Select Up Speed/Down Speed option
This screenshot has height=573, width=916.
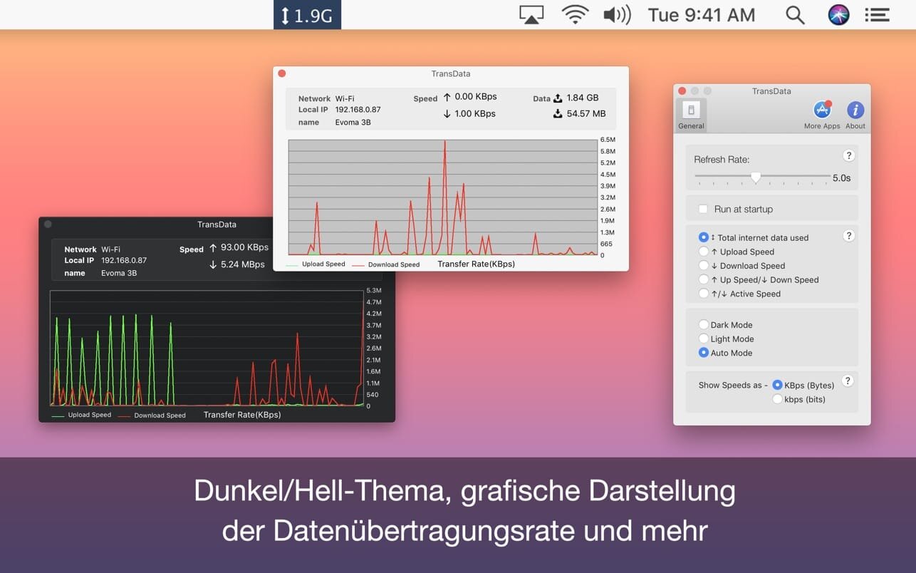coord(704,280)
